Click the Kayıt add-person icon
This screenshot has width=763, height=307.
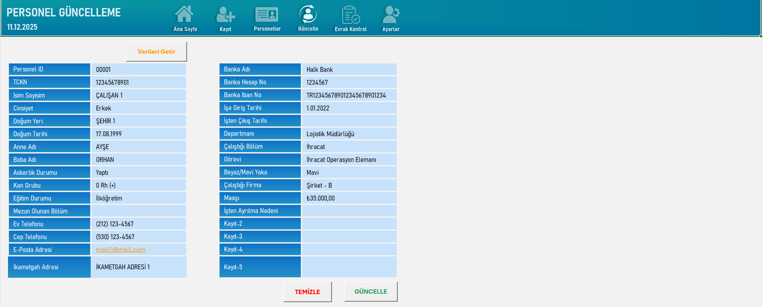tap(225, 15)
